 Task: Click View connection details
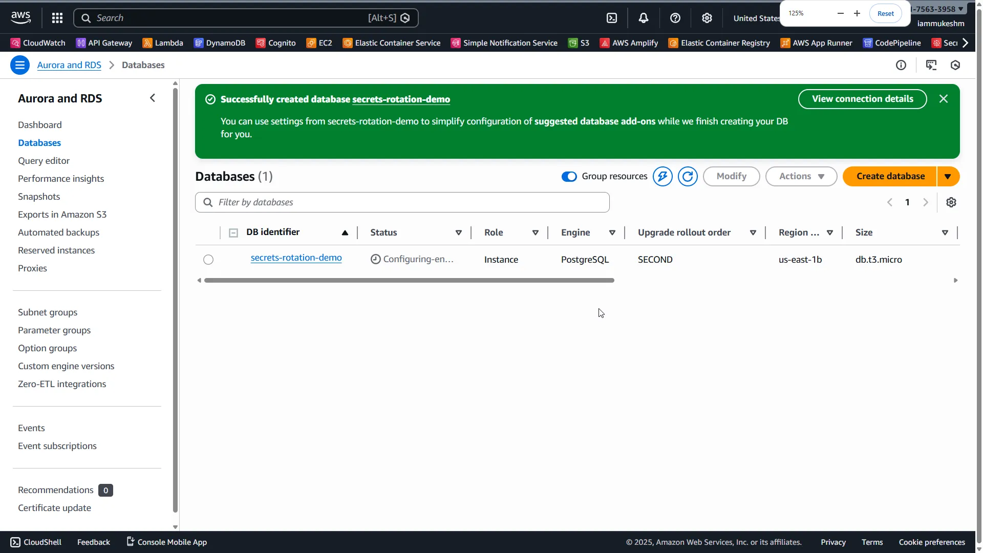pos(862,99)
